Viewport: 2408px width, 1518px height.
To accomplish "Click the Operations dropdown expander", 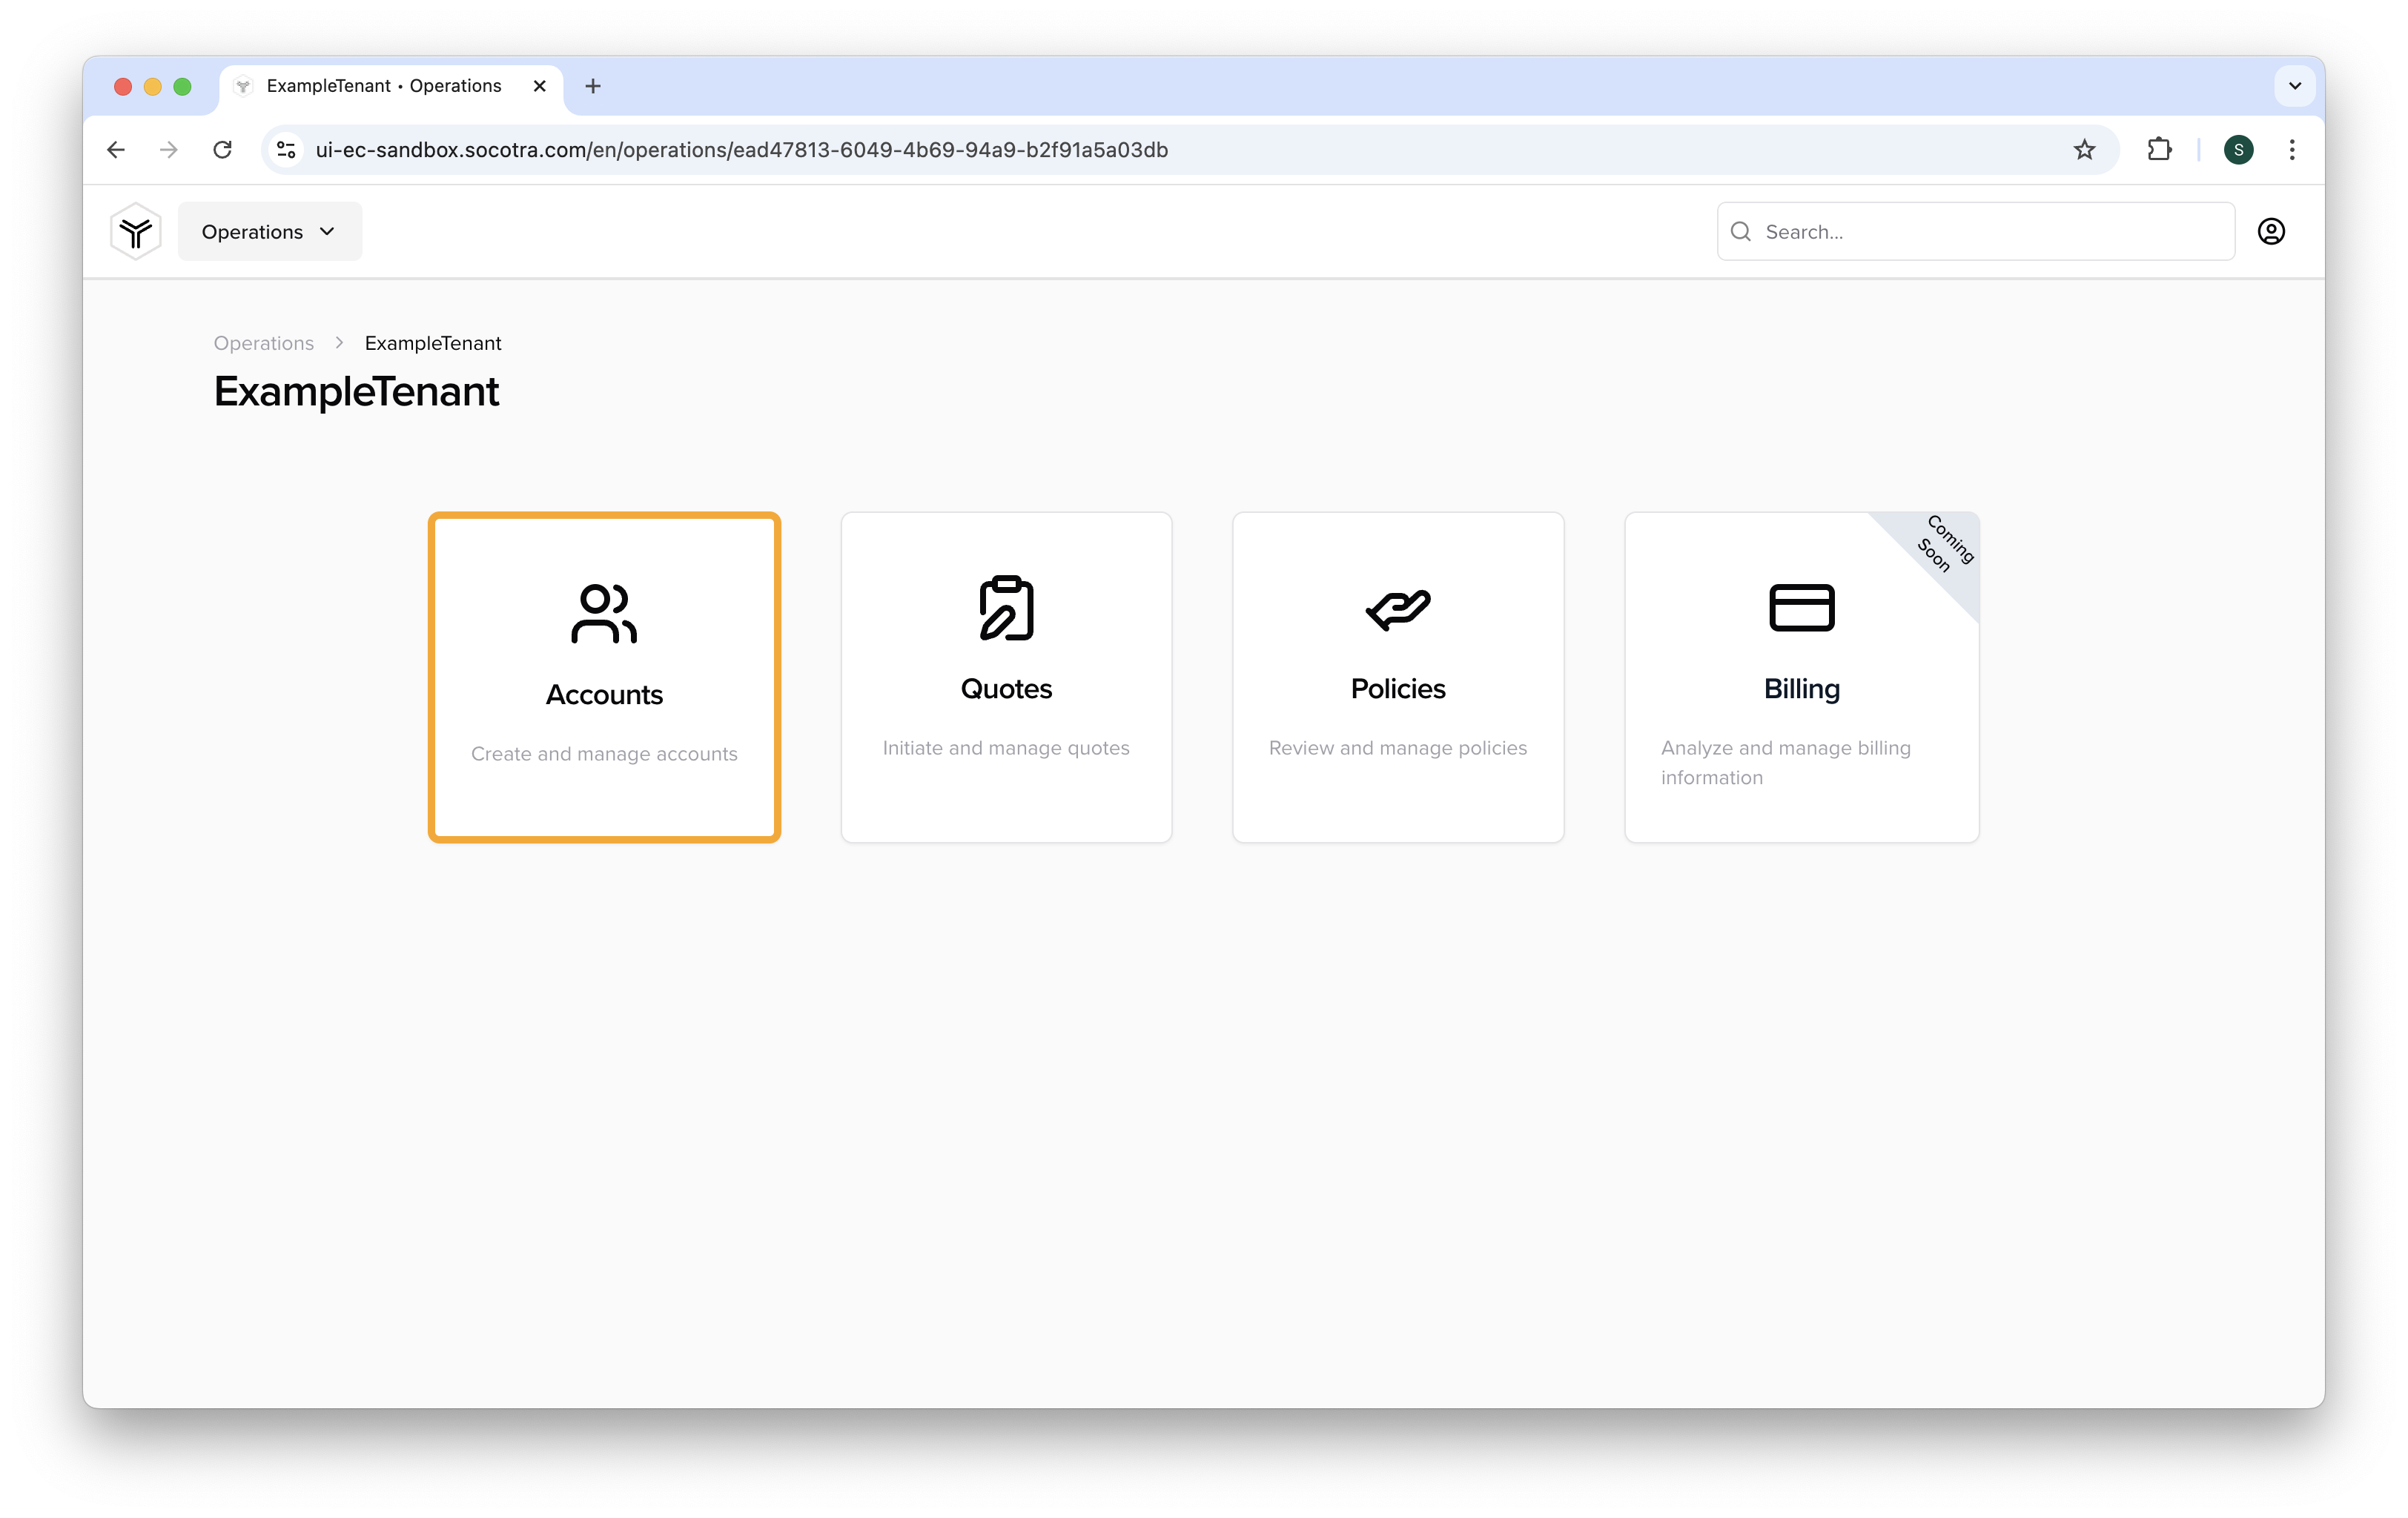I will (331, 231).
